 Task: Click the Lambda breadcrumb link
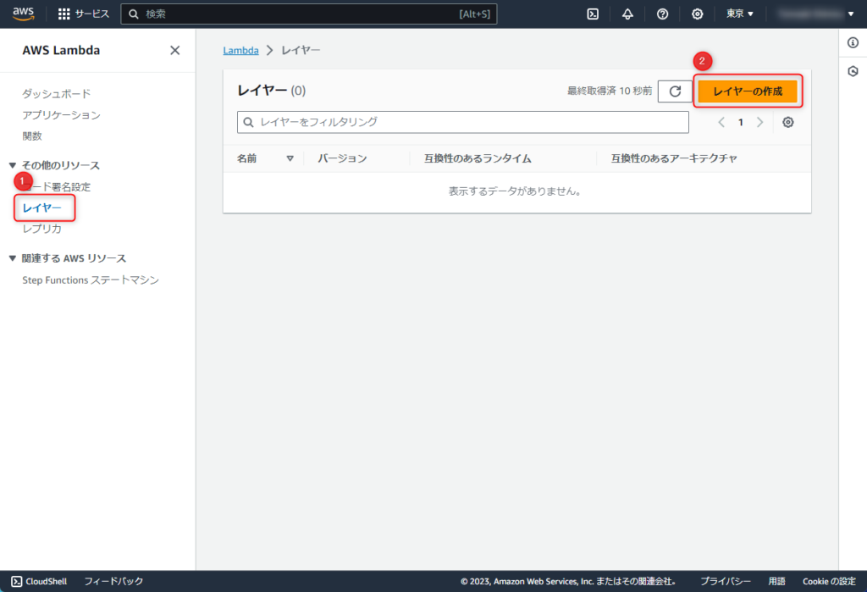pos(240,50)
